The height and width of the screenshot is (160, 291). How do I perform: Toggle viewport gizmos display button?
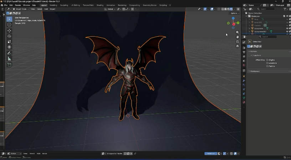(x=205, y=9)
